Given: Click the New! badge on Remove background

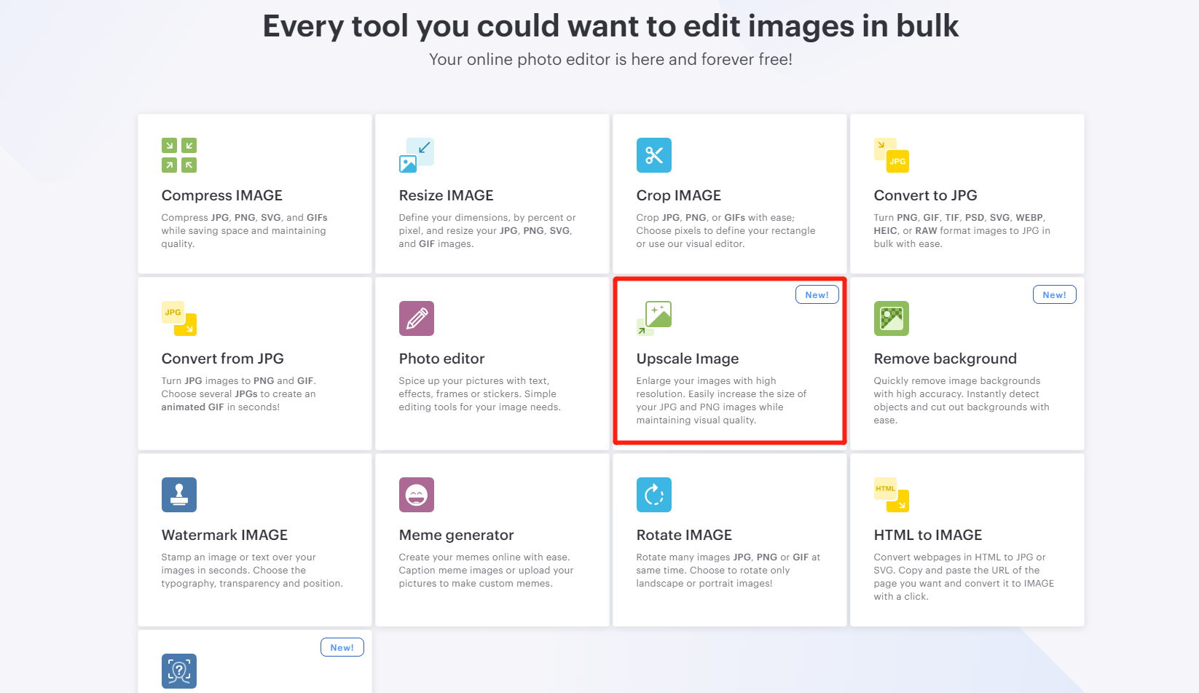Looking at the screenshot, I should click(x=1054, y=294).
